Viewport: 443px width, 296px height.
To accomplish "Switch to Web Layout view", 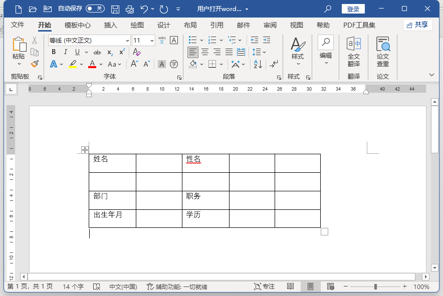I will click(x=331, y=286).
